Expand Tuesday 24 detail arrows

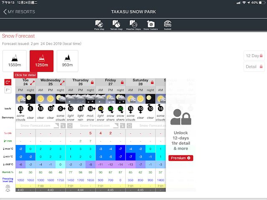[x=33, y=83]
